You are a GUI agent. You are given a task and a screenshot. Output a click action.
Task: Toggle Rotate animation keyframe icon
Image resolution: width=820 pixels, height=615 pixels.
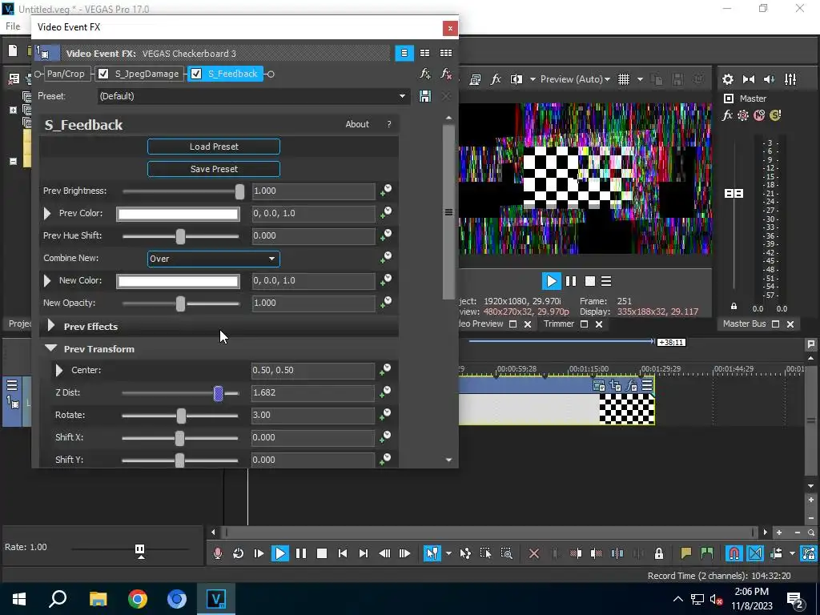[386, 415]
